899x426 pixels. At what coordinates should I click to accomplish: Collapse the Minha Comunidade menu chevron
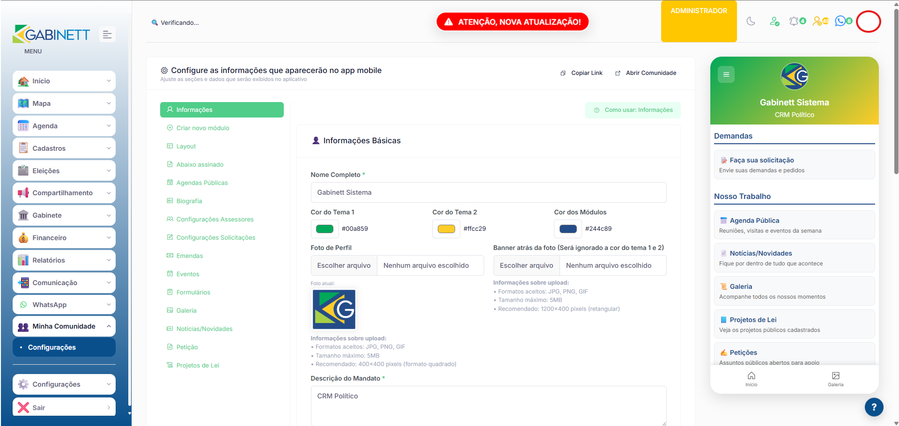[x=109, y=326]
